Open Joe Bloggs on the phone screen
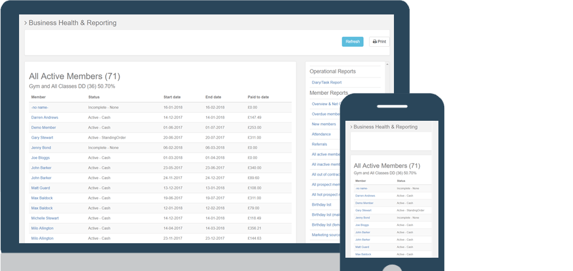The image size is (573, 271). point(362,225)
